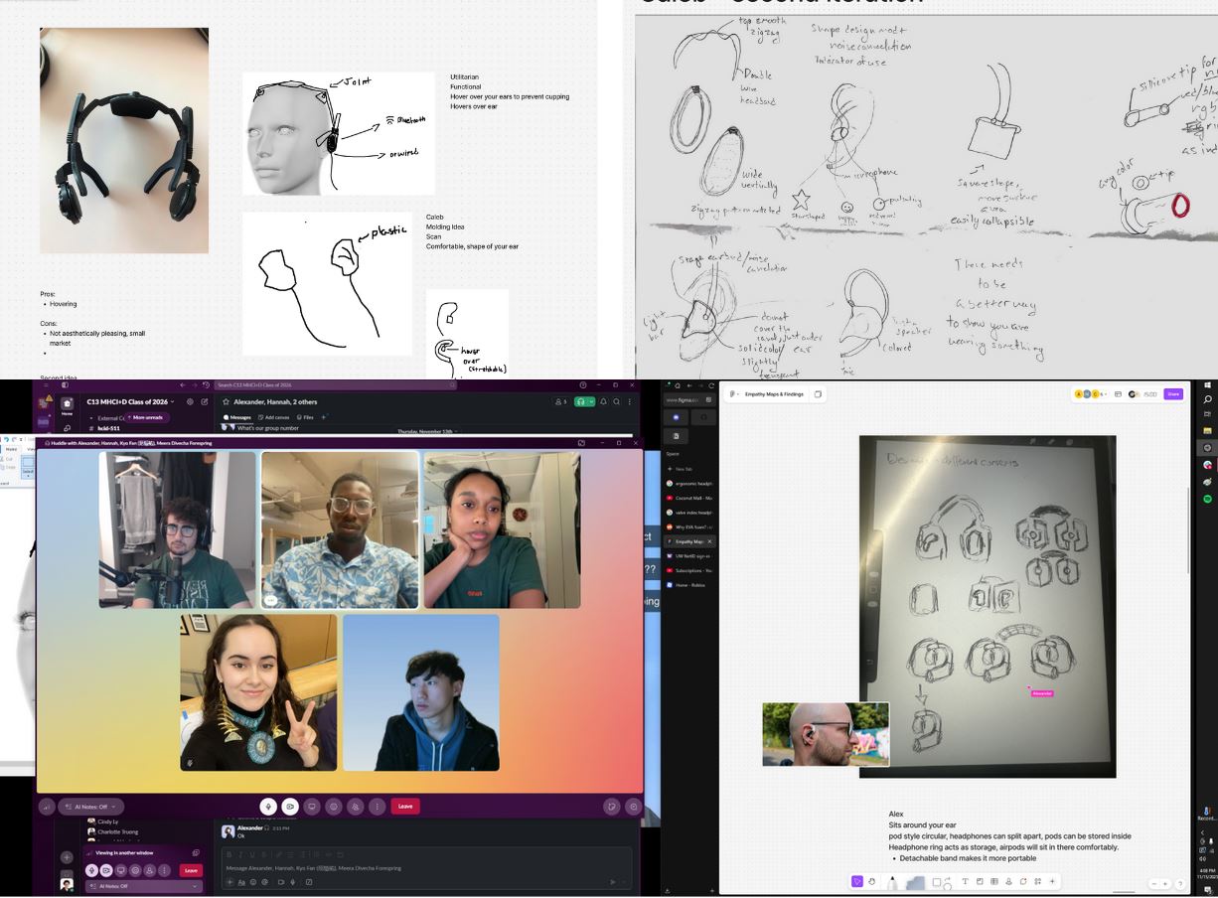This screenshot has height=898, width=1218.
Task: Open emoji reactions in huddle controls
Action: pos(334,807)
